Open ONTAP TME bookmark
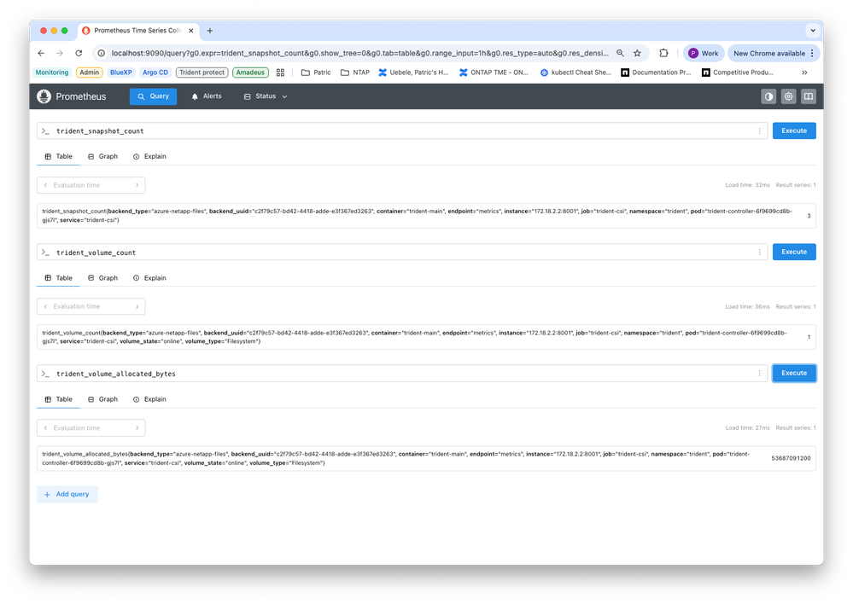 coord(494,73)
